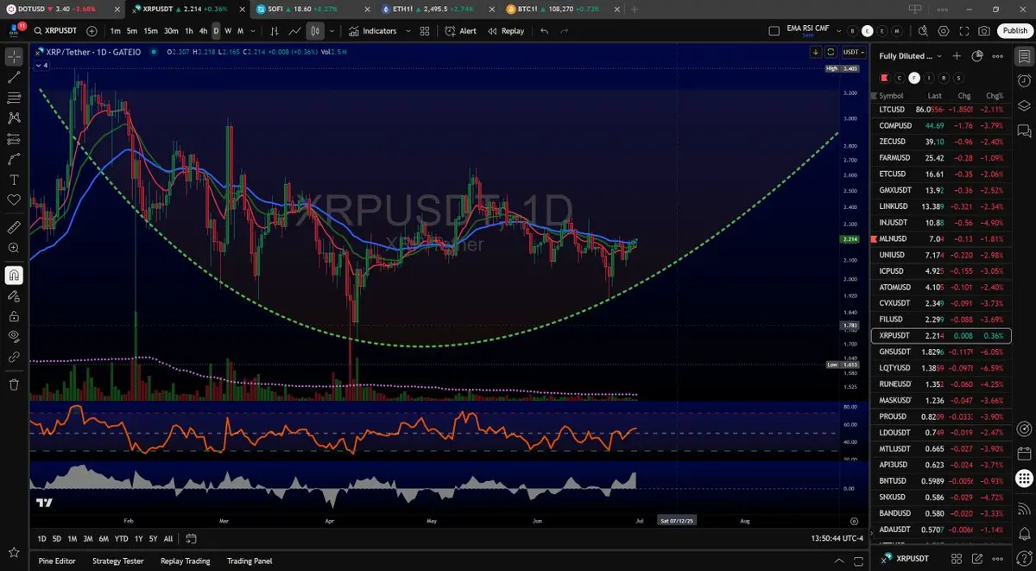This screenshot has height=571, width=1036.
Task: Switch to the W weekly timeframe
Action: (228, 31)
